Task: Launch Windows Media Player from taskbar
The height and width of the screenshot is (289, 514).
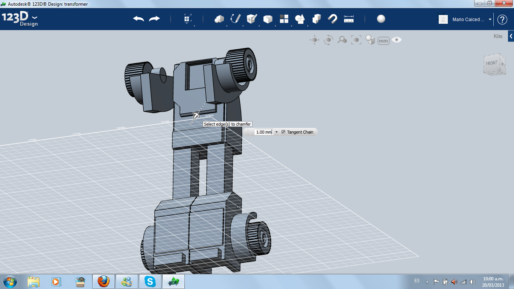Action: 56,281
